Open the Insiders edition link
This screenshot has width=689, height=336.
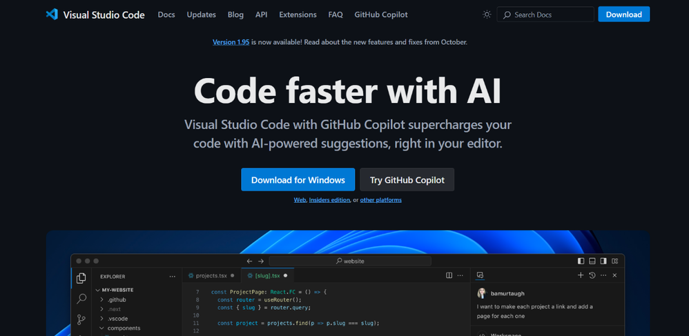click(329, 200)
